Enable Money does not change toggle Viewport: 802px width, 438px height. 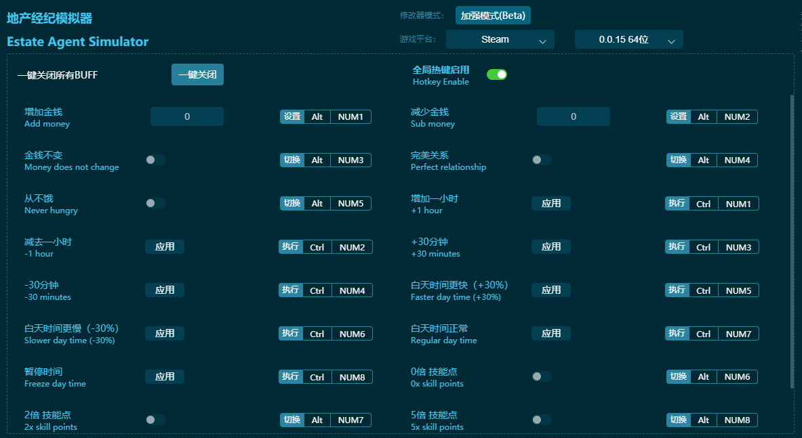click(x=155, y=160)
